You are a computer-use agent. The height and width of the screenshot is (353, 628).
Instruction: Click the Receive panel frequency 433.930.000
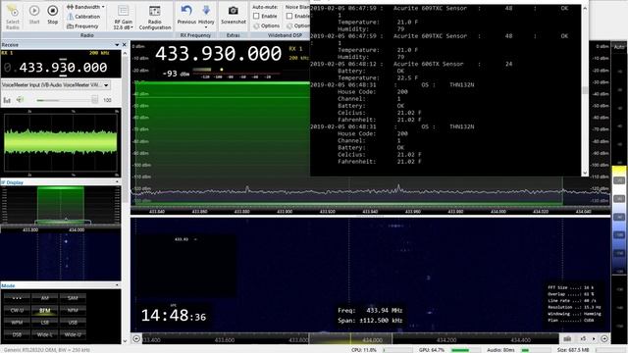(63, 68)
